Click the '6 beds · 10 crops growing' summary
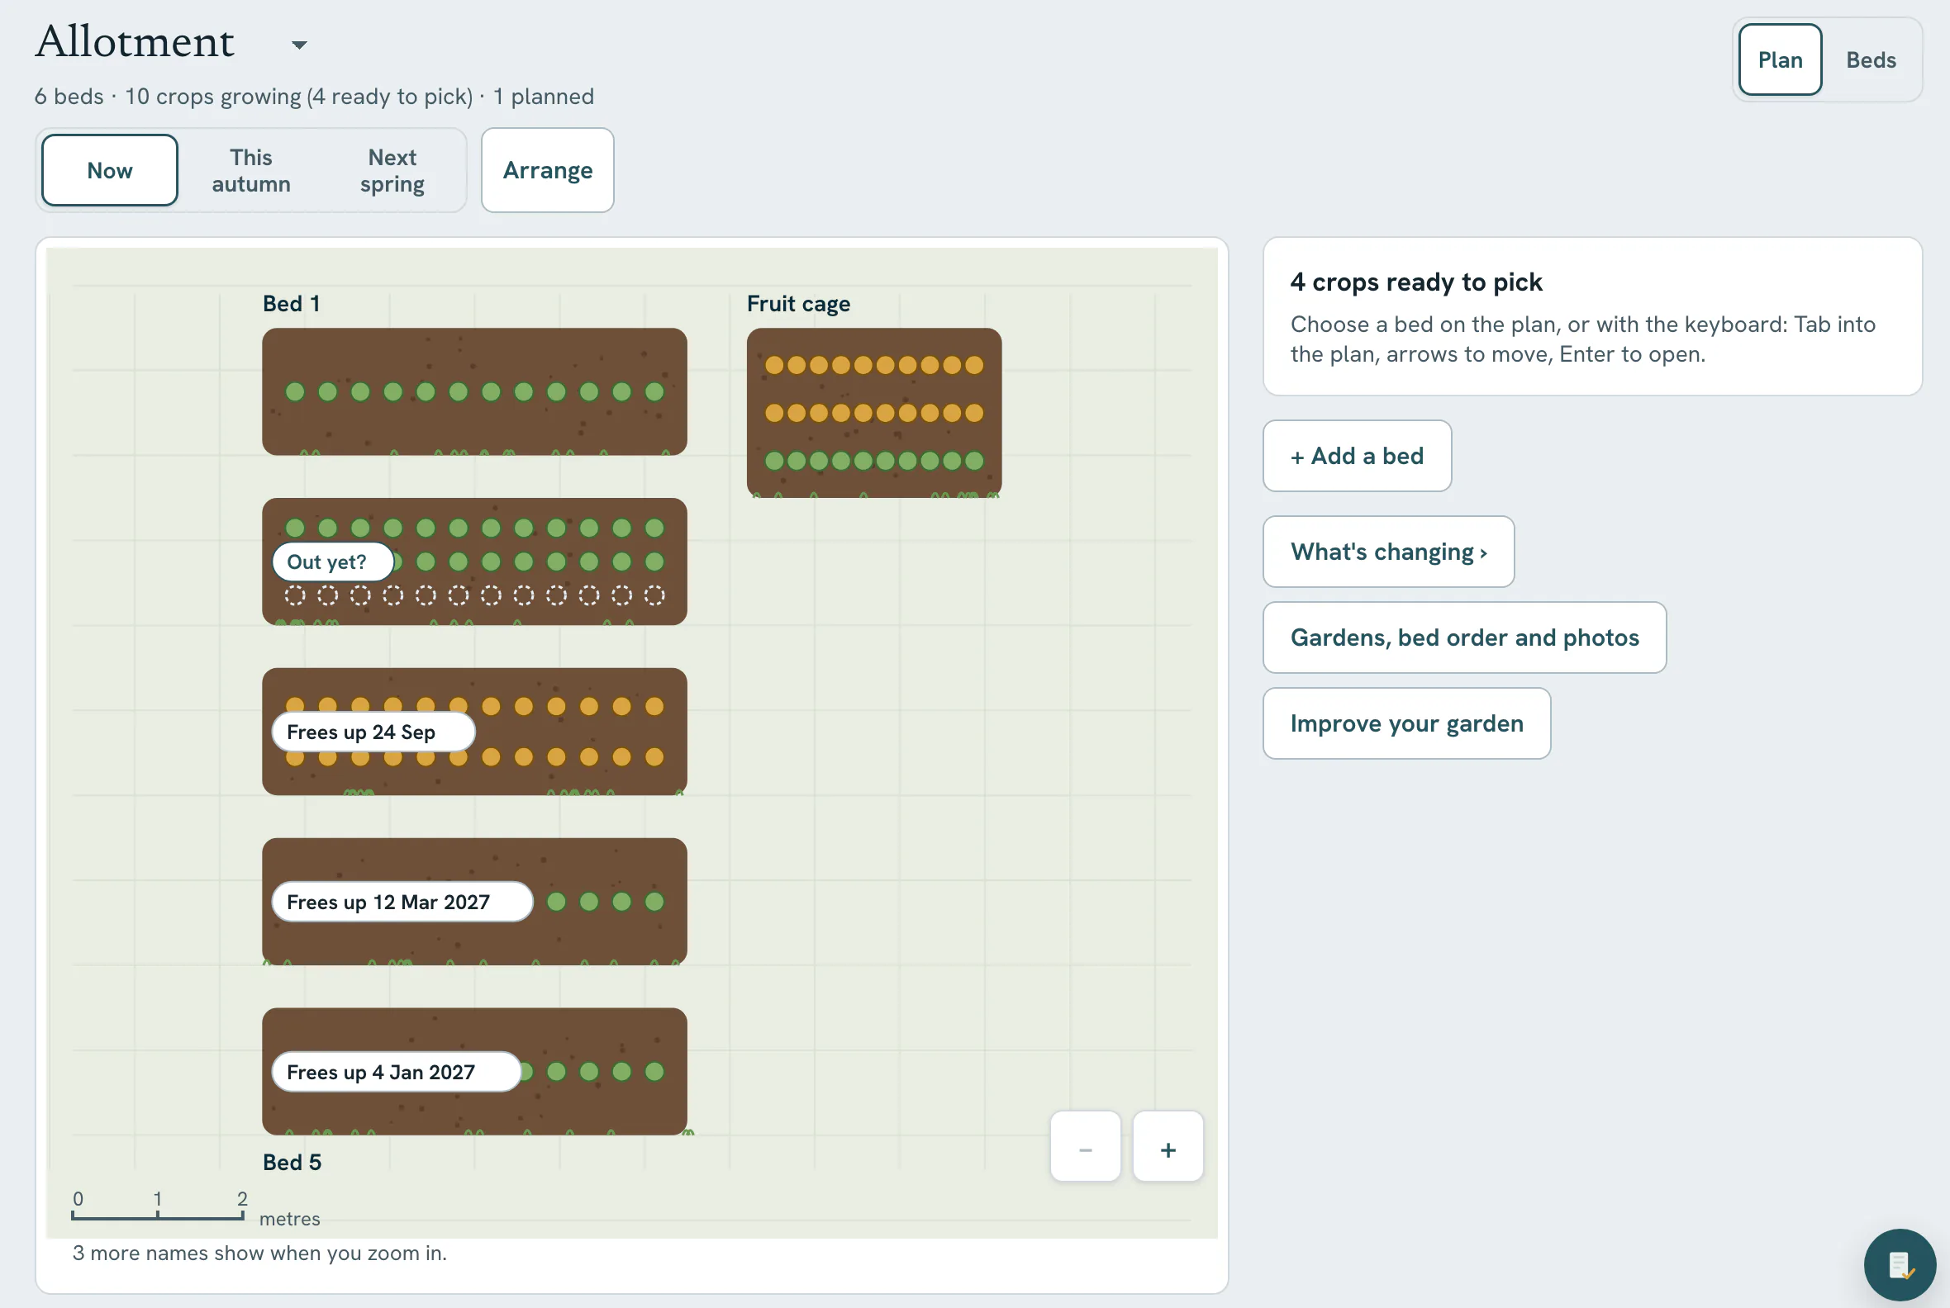This screenshot has width=1950, height=1308. click(314, 97)
